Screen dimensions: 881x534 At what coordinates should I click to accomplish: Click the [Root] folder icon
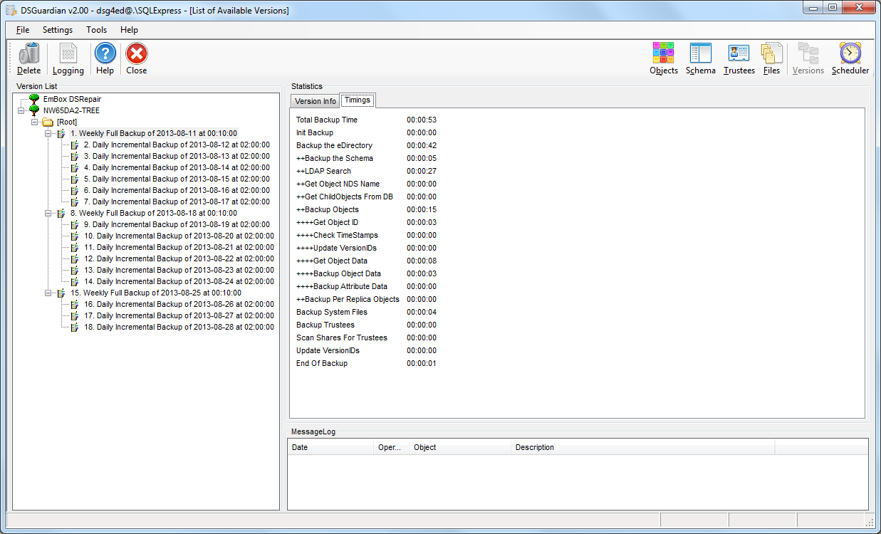[48, 122]
